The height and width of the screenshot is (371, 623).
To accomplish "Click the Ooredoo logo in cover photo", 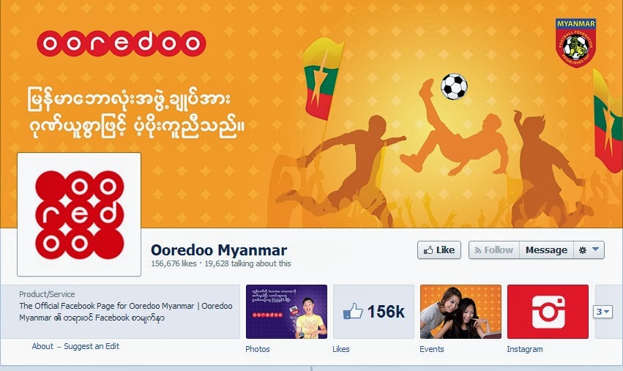I will coord(122,43).
